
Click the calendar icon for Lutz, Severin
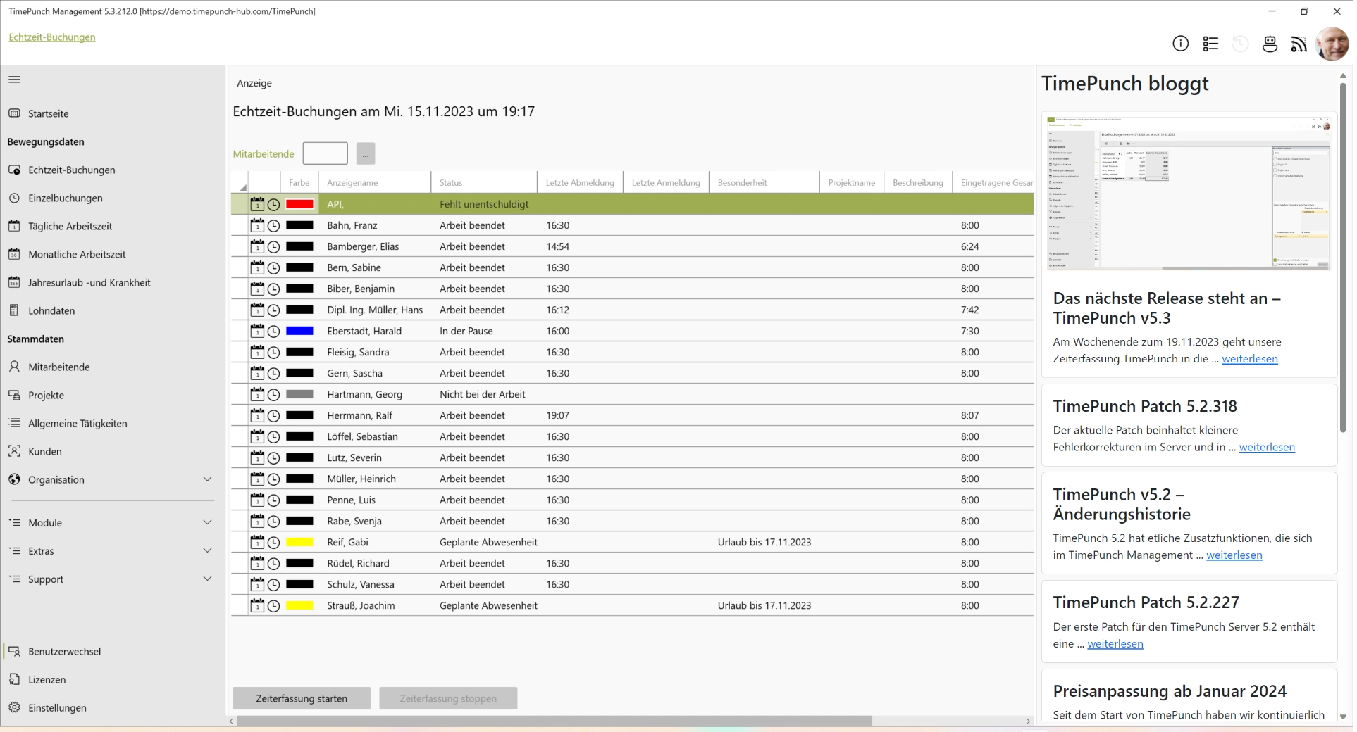257,458
